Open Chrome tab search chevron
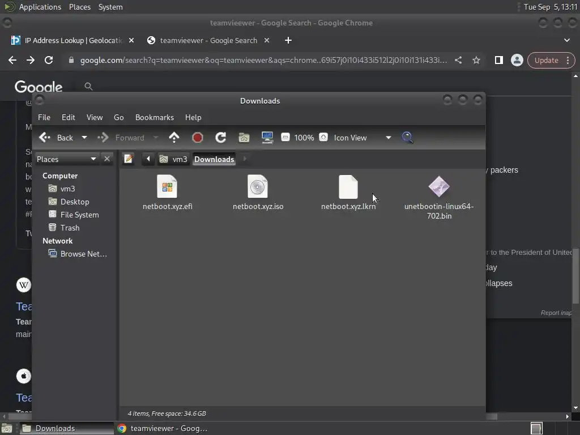 [566, 40]
